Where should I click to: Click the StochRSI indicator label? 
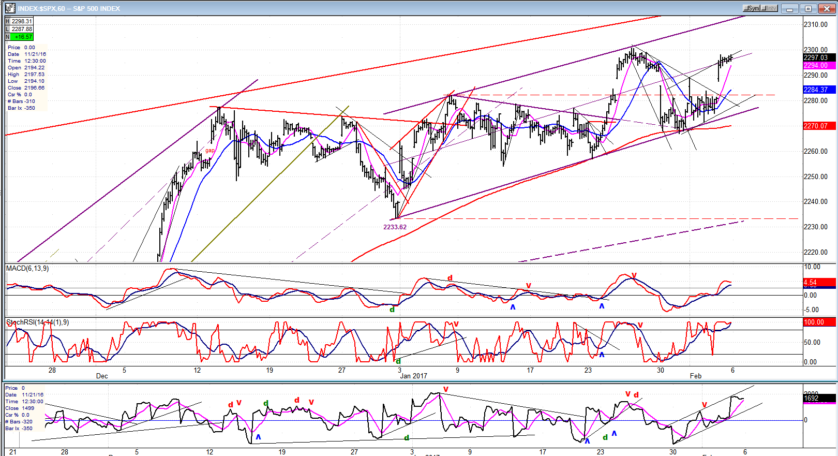pos(37,322)
